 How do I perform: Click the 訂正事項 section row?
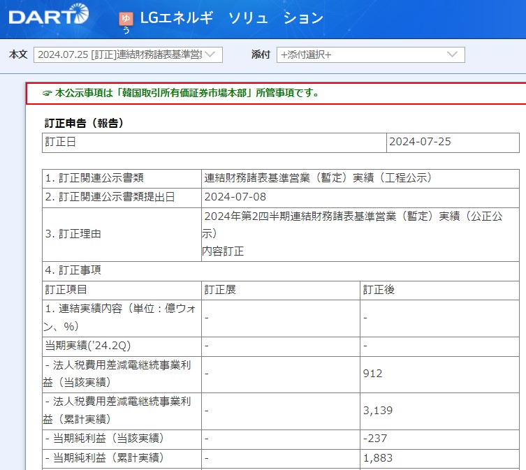pos(73,270)
